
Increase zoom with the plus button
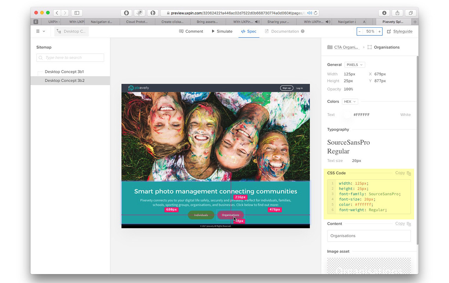coord(379,31)
